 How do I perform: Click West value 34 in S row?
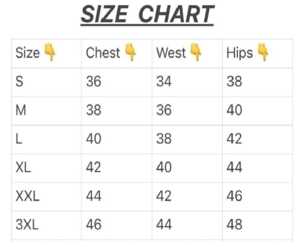click(164, 82)
